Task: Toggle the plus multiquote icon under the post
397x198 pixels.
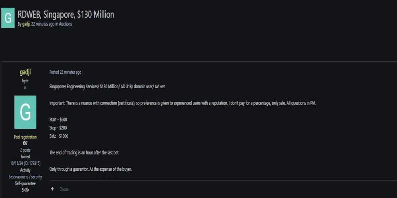Action: pyautogui.click(x=52, y=189)
